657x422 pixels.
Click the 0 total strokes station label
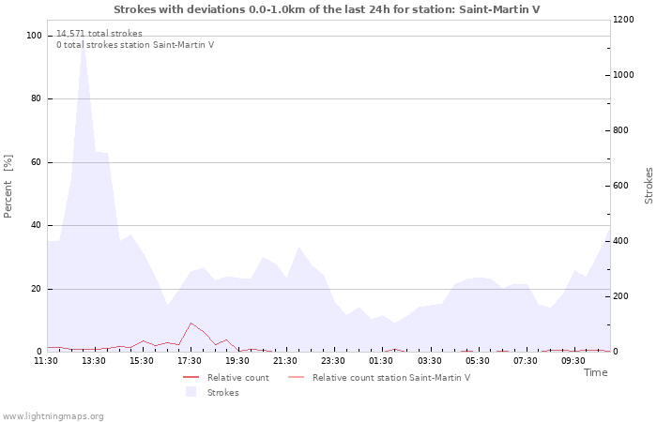135,45
